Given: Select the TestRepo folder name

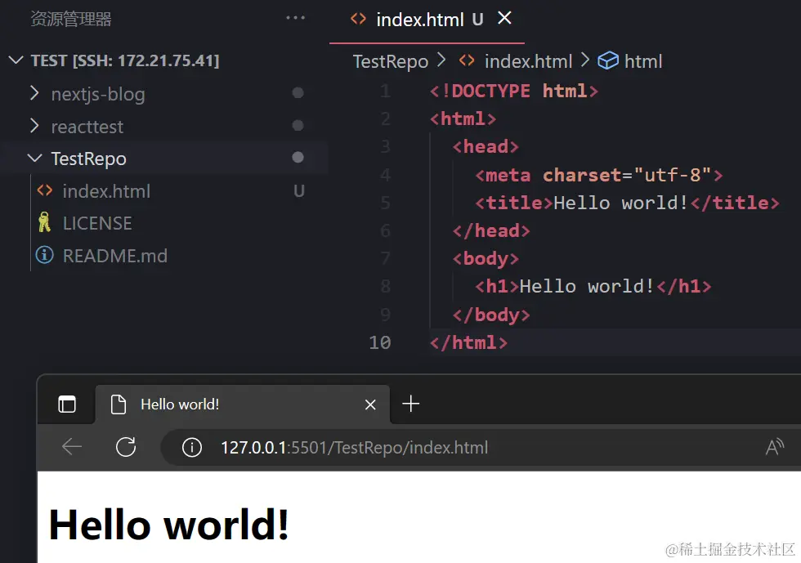Looking at the screenshot, I should [89, 159].
